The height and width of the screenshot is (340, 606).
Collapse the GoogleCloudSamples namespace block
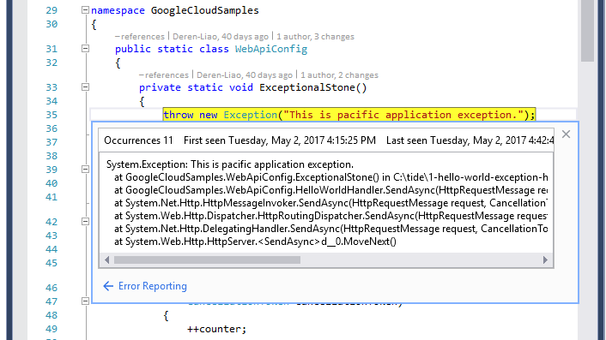[x=86, y=10]
